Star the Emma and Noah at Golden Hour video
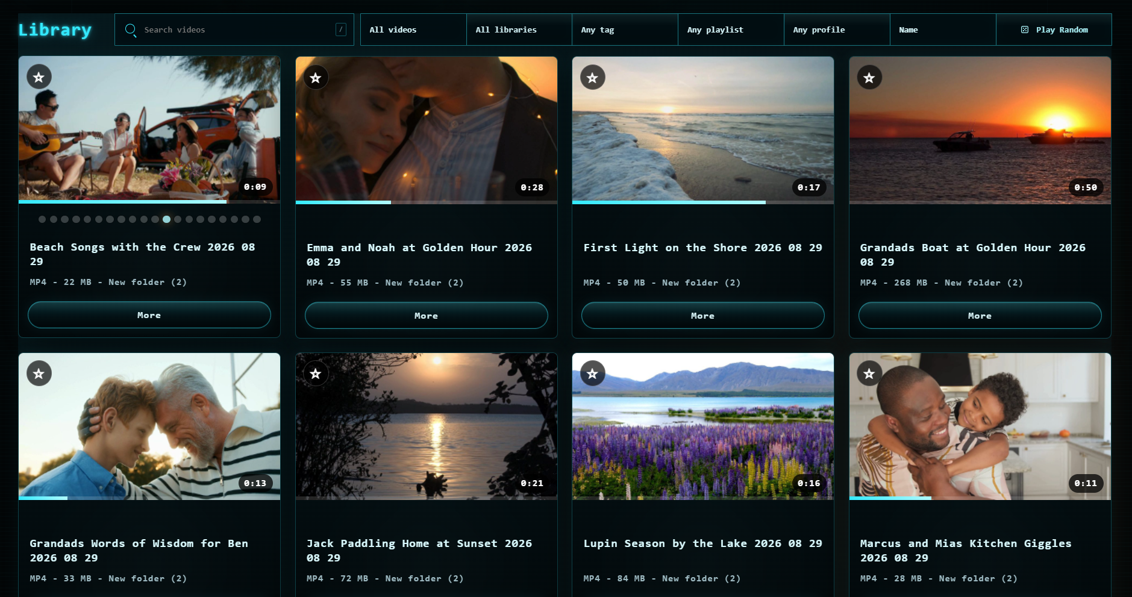Image resolution: width=1132 pixels, height=597 pixels. coord(316,78)
